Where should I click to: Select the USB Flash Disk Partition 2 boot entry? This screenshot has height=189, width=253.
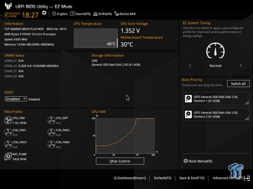click(216, 115)
